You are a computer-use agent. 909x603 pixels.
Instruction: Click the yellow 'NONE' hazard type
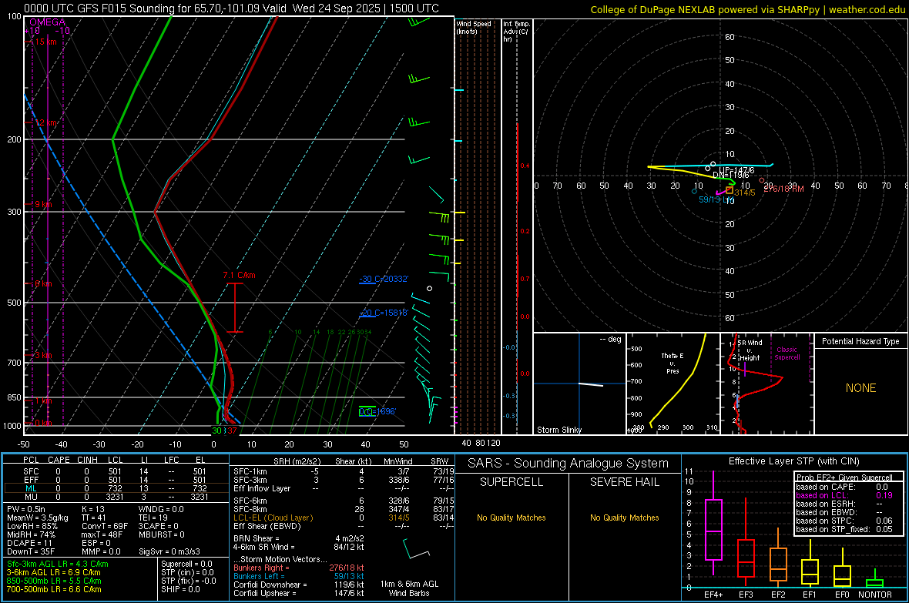(x=860, y=388)
